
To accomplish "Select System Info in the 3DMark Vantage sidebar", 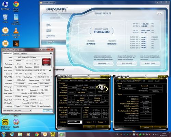I will tap(51, 36).
